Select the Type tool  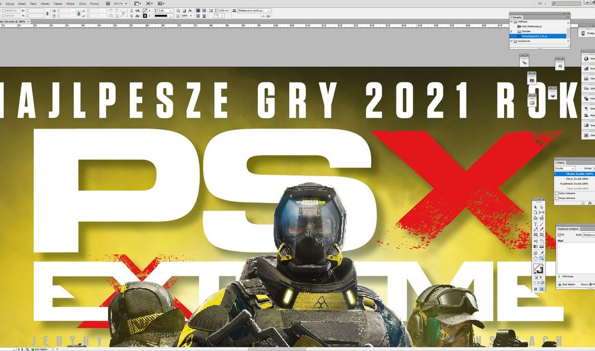point(536,224)
